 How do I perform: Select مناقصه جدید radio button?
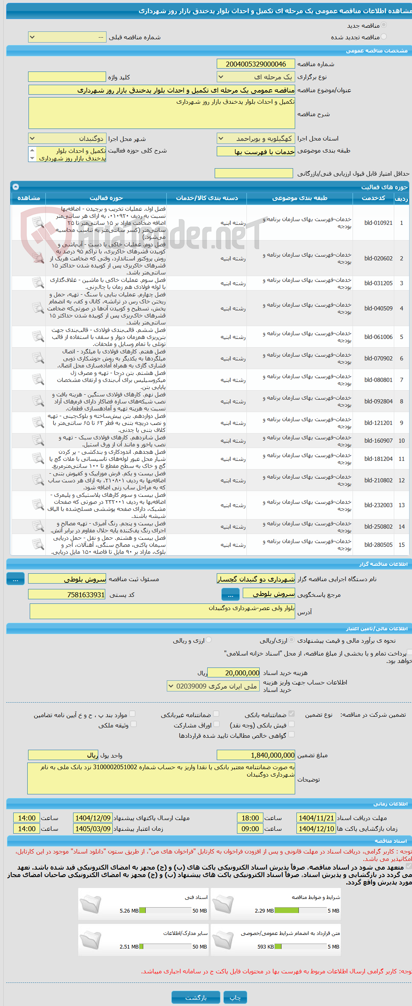(384, 25)
